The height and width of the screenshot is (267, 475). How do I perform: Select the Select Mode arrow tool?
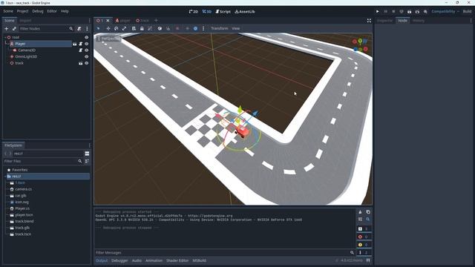pyautogui.click(x=99, y=28)
